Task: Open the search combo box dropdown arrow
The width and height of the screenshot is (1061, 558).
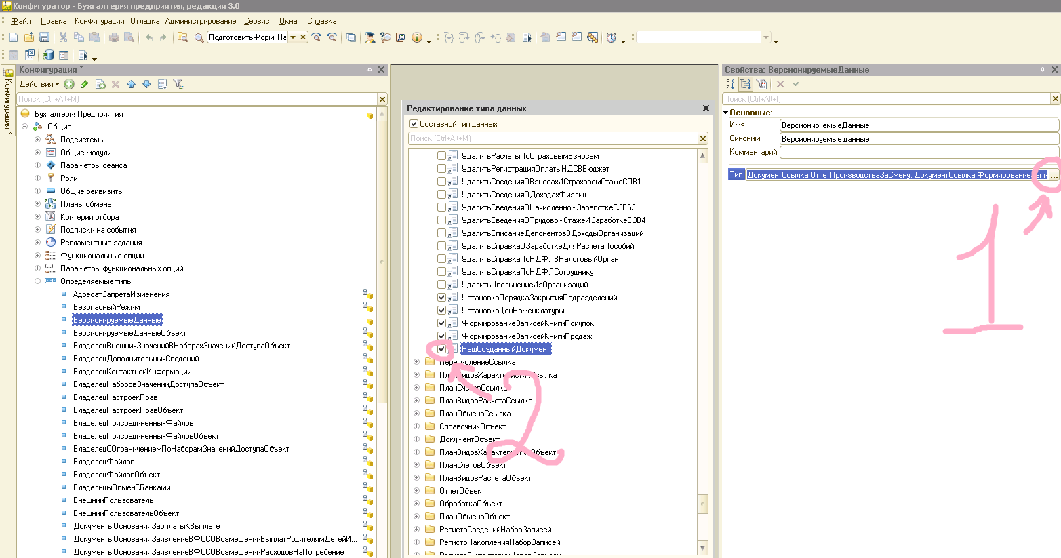Action: pyautogui.click(x=293, y=37)
